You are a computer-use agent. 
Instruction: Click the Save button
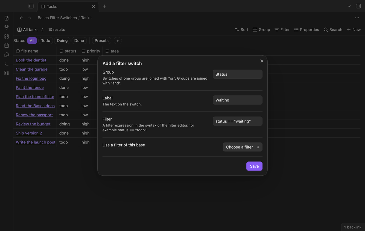point(254,166)
